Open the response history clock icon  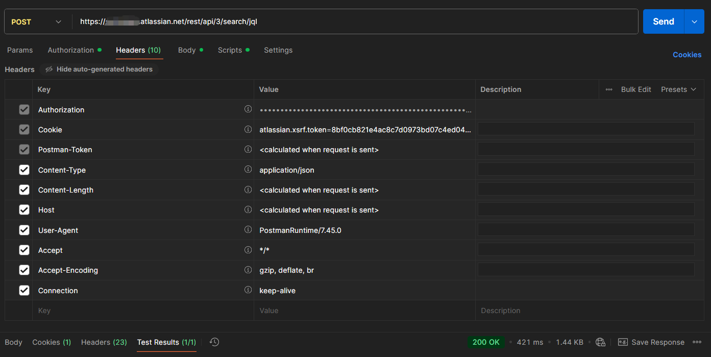coord(214,342)
